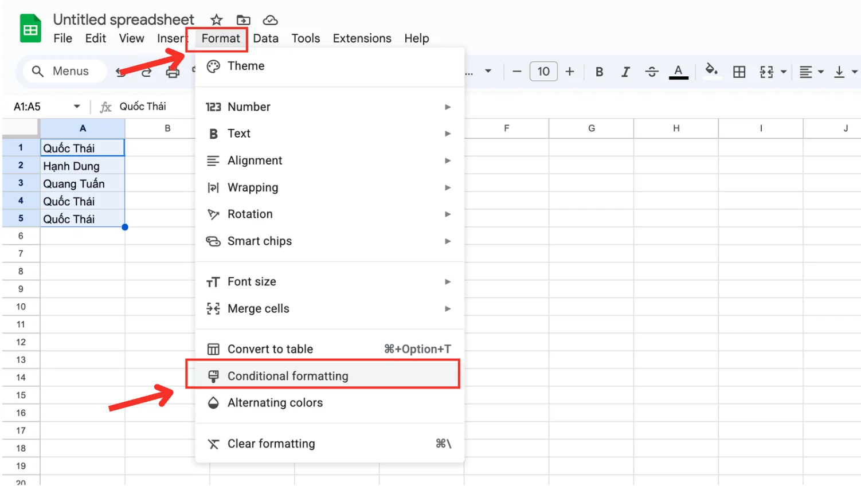The image size is (861, 486).
Task: Select row 6 header
Action: coord(21,236)
